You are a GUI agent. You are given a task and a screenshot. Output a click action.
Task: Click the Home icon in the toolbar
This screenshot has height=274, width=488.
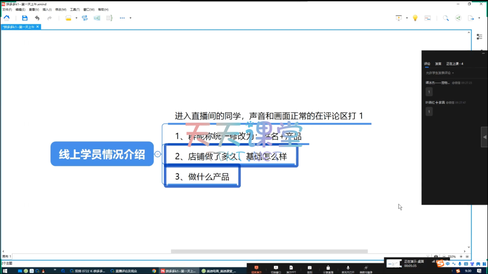(7, 18)
